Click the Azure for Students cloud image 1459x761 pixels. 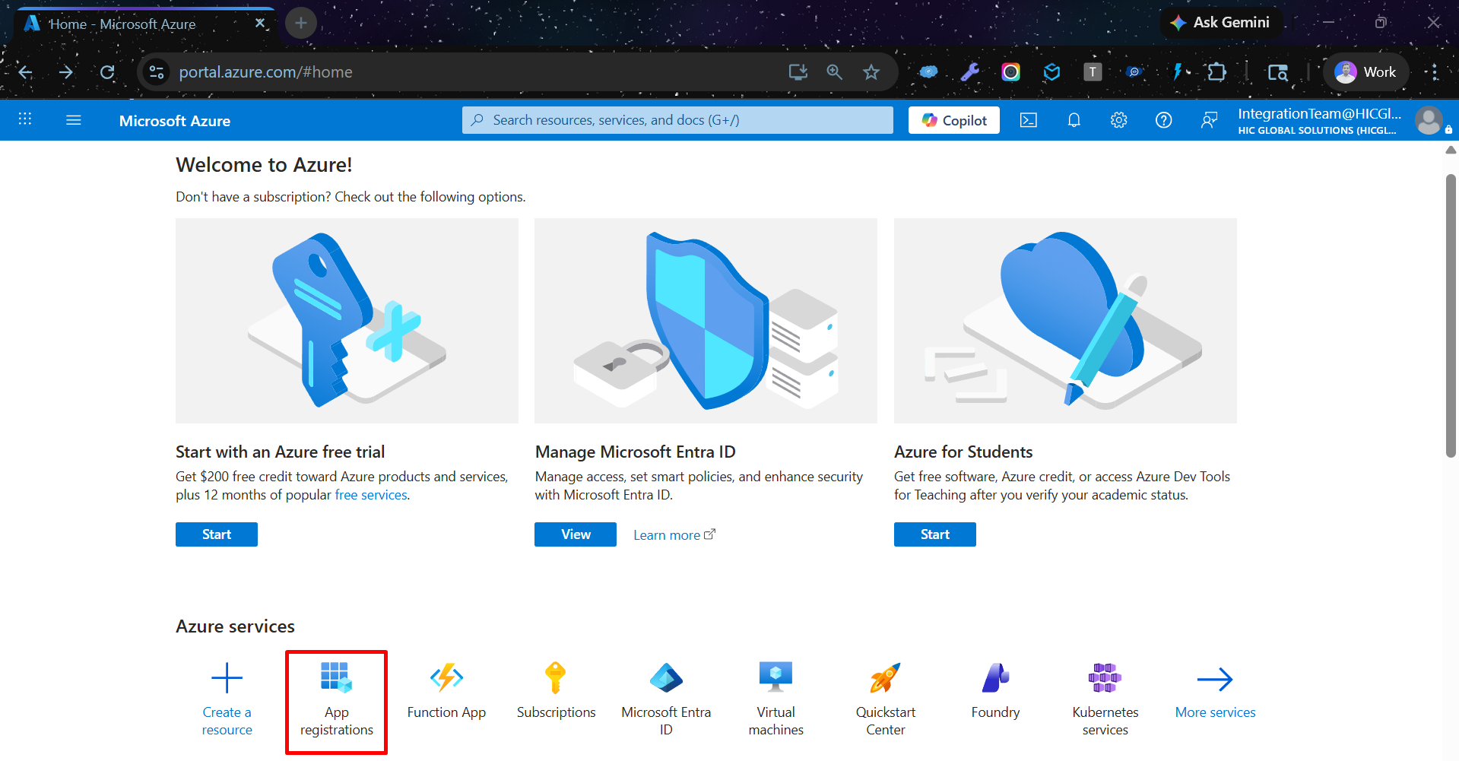(x=1065, y=321)
